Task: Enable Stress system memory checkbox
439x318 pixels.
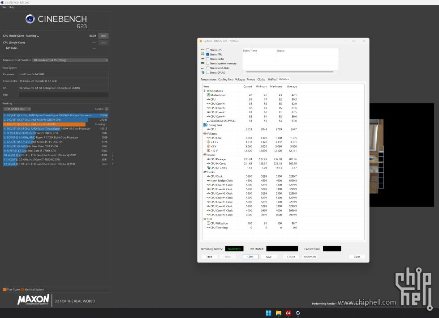Action: click(208, 64)
